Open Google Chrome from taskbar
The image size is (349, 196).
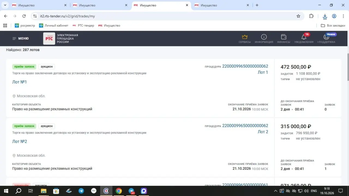tap(119, 191)
